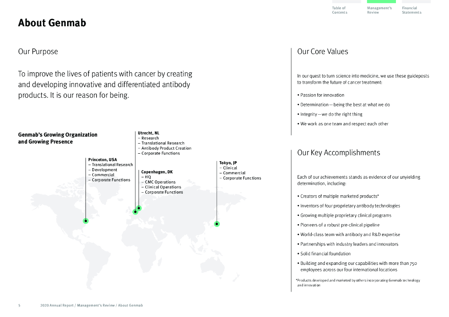449x317 pixels.
Task: Click 'Passion for innovation' bullet
Action: coord(321,95)
